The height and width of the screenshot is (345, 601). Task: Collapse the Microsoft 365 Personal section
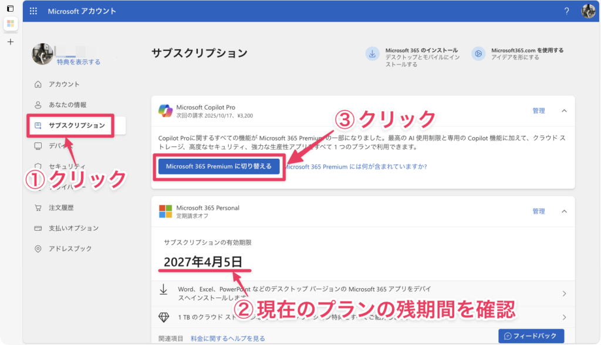pos(564,211)
